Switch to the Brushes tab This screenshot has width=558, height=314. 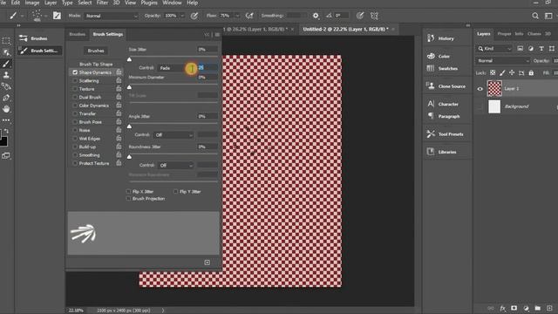pos(78,34)
